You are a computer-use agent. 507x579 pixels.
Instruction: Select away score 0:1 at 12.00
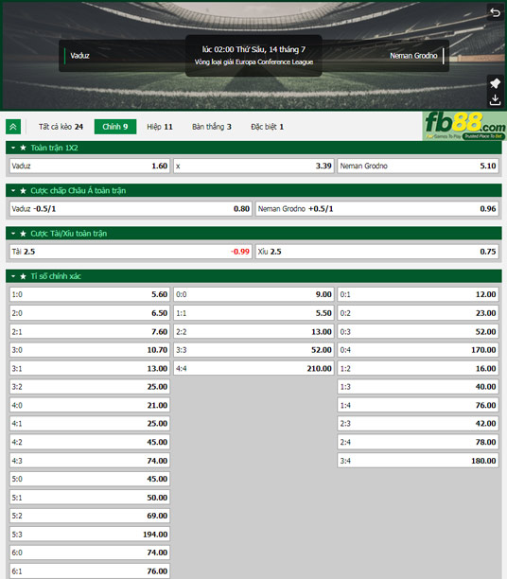click(x=418, y=294)
